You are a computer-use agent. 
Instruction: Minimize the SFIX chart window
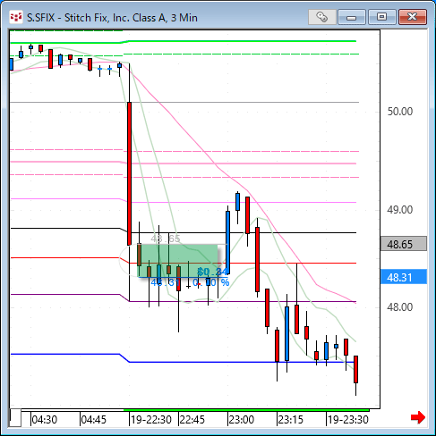pyautogui.click(x=352, y=17)
